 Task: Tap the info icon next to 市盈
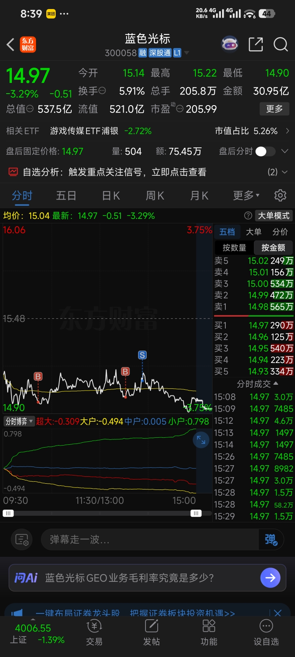click(179, 109)
